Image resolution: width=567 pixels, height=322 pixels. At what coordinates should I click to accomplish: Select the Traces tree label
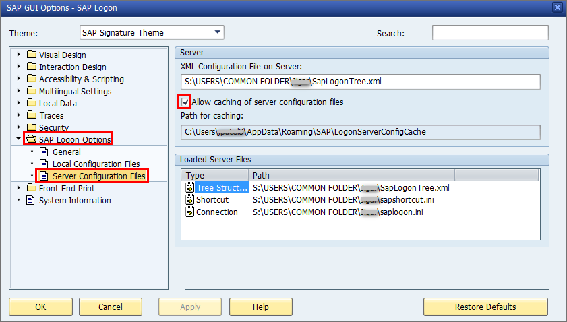coord(51,116)
